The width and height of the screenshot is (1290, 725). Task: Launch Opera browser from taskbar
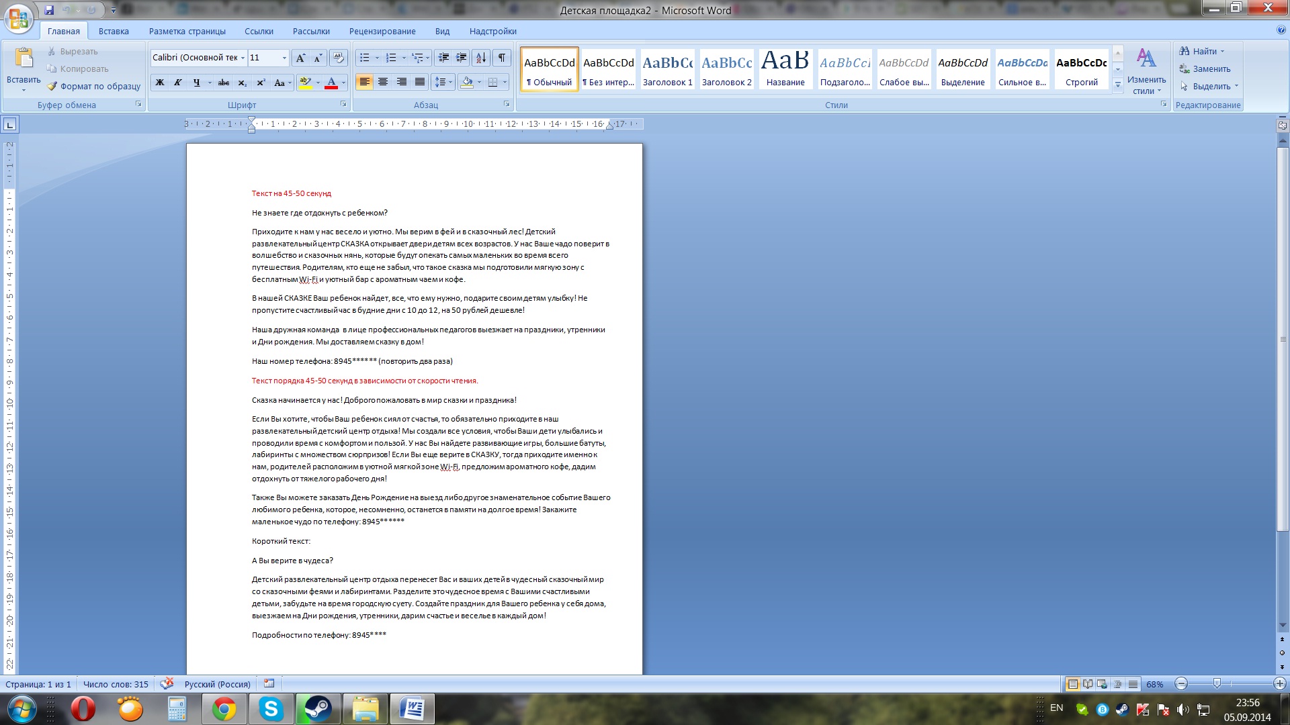click(83, 709)
